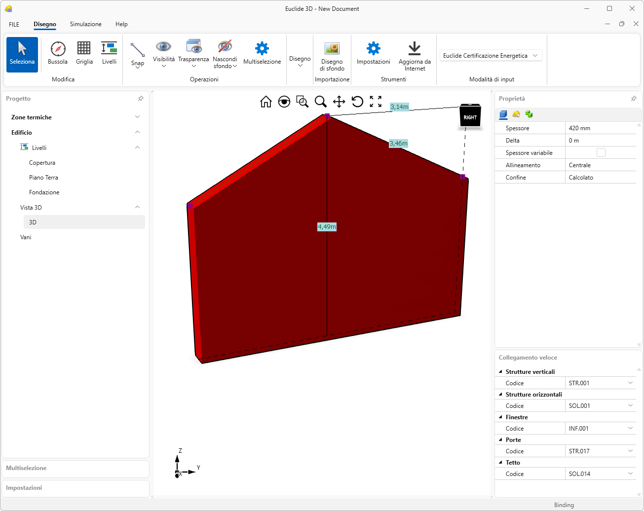Toggle the Visibilità eye tool
Image resolution: width=644 pixels, height=511 pixels.
coord(163,47)
